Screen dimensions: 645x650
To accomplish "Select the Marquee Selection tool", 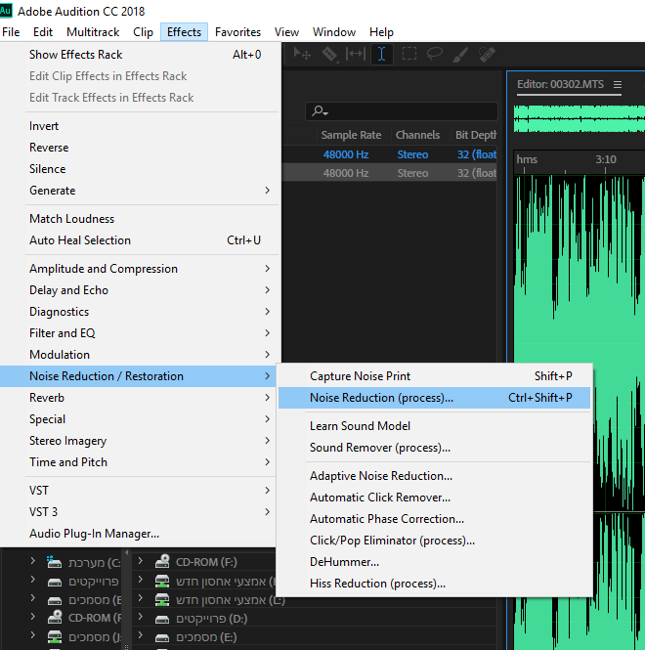I will point(408,55).
